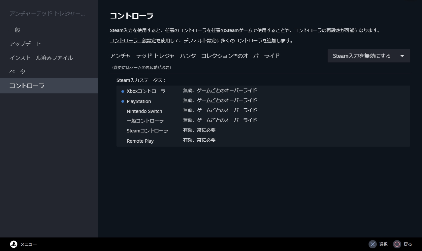Viewport: 422px width, 251px height.
Task: Expand the override dropdown arrow
Action: pos(402,56)
